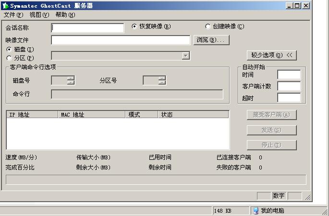Decrease 磁盘号 spinner value

click(71, 83)
